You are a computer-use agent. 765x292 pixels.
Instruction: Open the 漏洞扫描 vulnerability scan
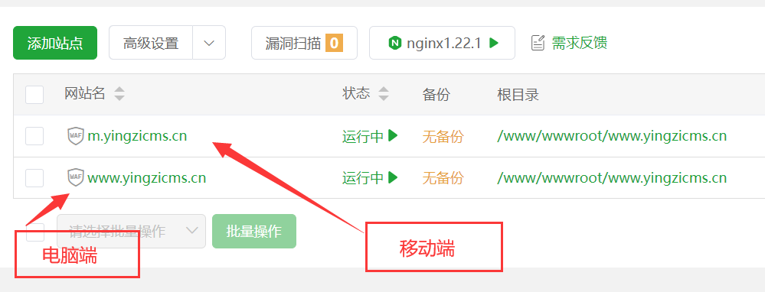point(305,43)
